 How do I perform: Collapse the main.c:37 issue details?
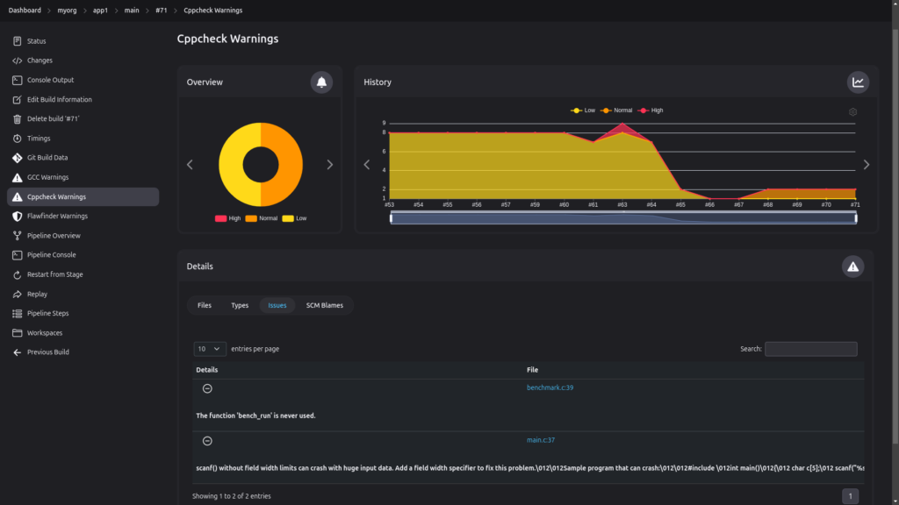(x=207, y=441)
